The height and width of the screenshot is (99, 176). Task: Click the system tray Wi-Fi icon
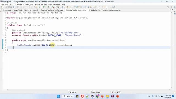(156, 96)
